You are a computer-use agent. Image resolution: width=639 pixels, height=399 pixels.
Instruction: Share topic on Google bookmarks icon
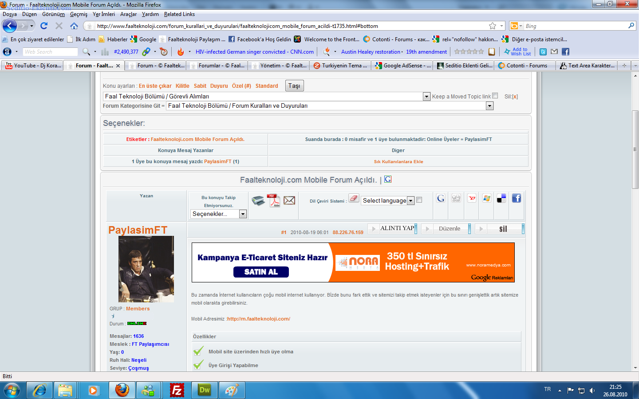(x=441, y=198)
